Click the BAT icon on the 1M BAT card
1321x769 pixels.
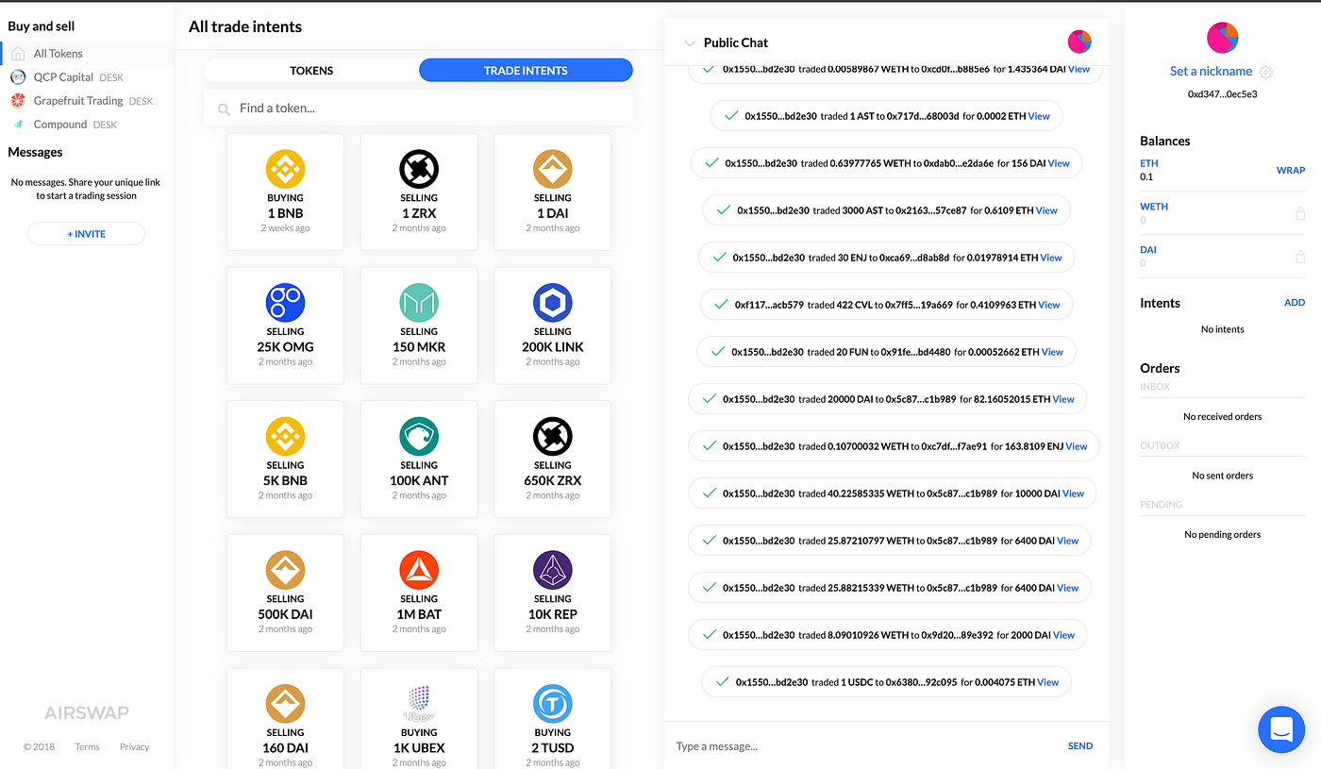(x=419, y=570)
